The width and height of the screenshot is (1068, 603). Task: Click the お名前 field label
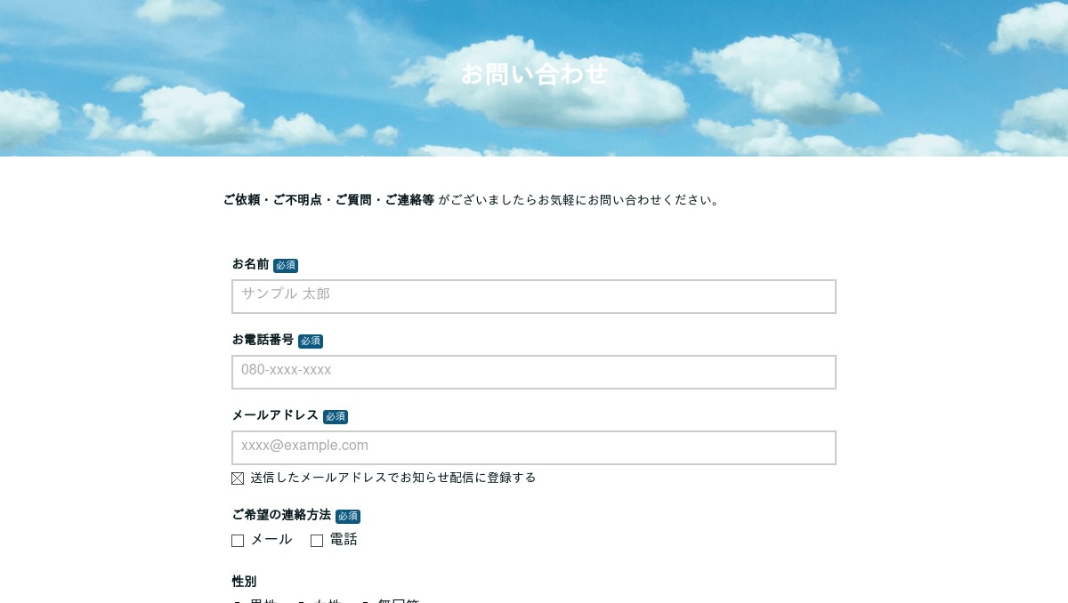pos(250,264)
